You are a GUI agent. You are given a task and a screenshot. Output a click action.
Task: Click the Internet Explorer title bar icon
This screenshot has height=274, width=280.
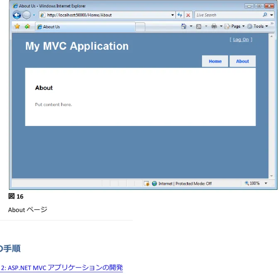click(x=15, y=6)
